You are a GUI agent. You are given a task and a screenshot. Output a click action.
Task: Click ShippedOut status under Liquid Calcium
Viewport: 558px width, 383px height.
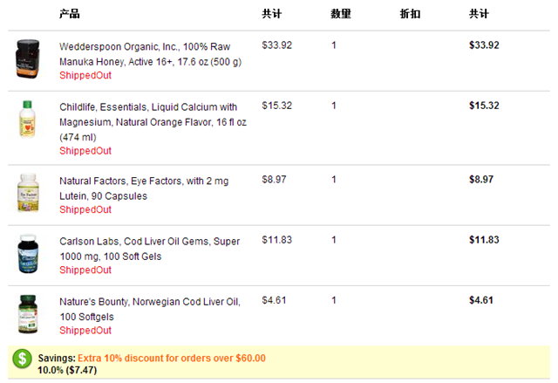point(85,151)
